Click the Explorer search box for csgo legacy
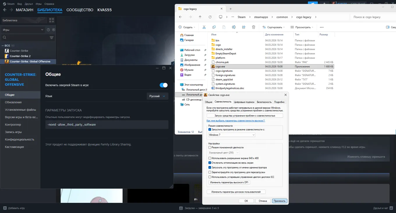The height and width of the screenshot is (213, 396). (373, 17)
